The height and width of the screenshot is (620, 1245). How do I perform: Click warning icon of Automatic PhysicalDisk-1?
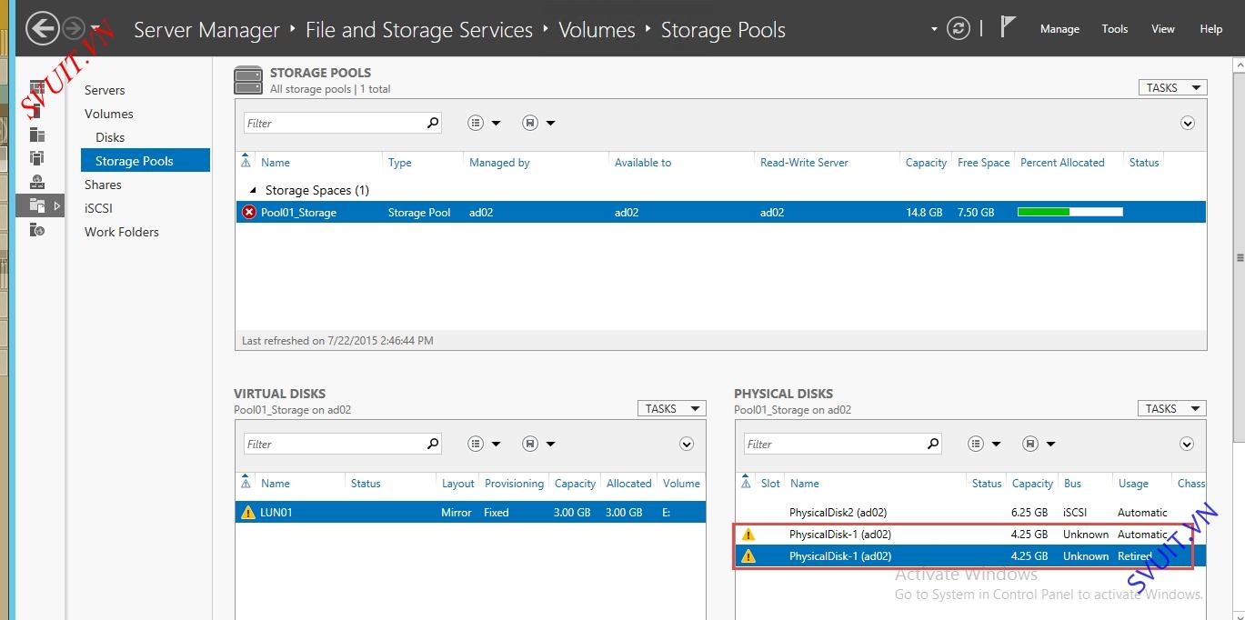(x=748, y=535)
